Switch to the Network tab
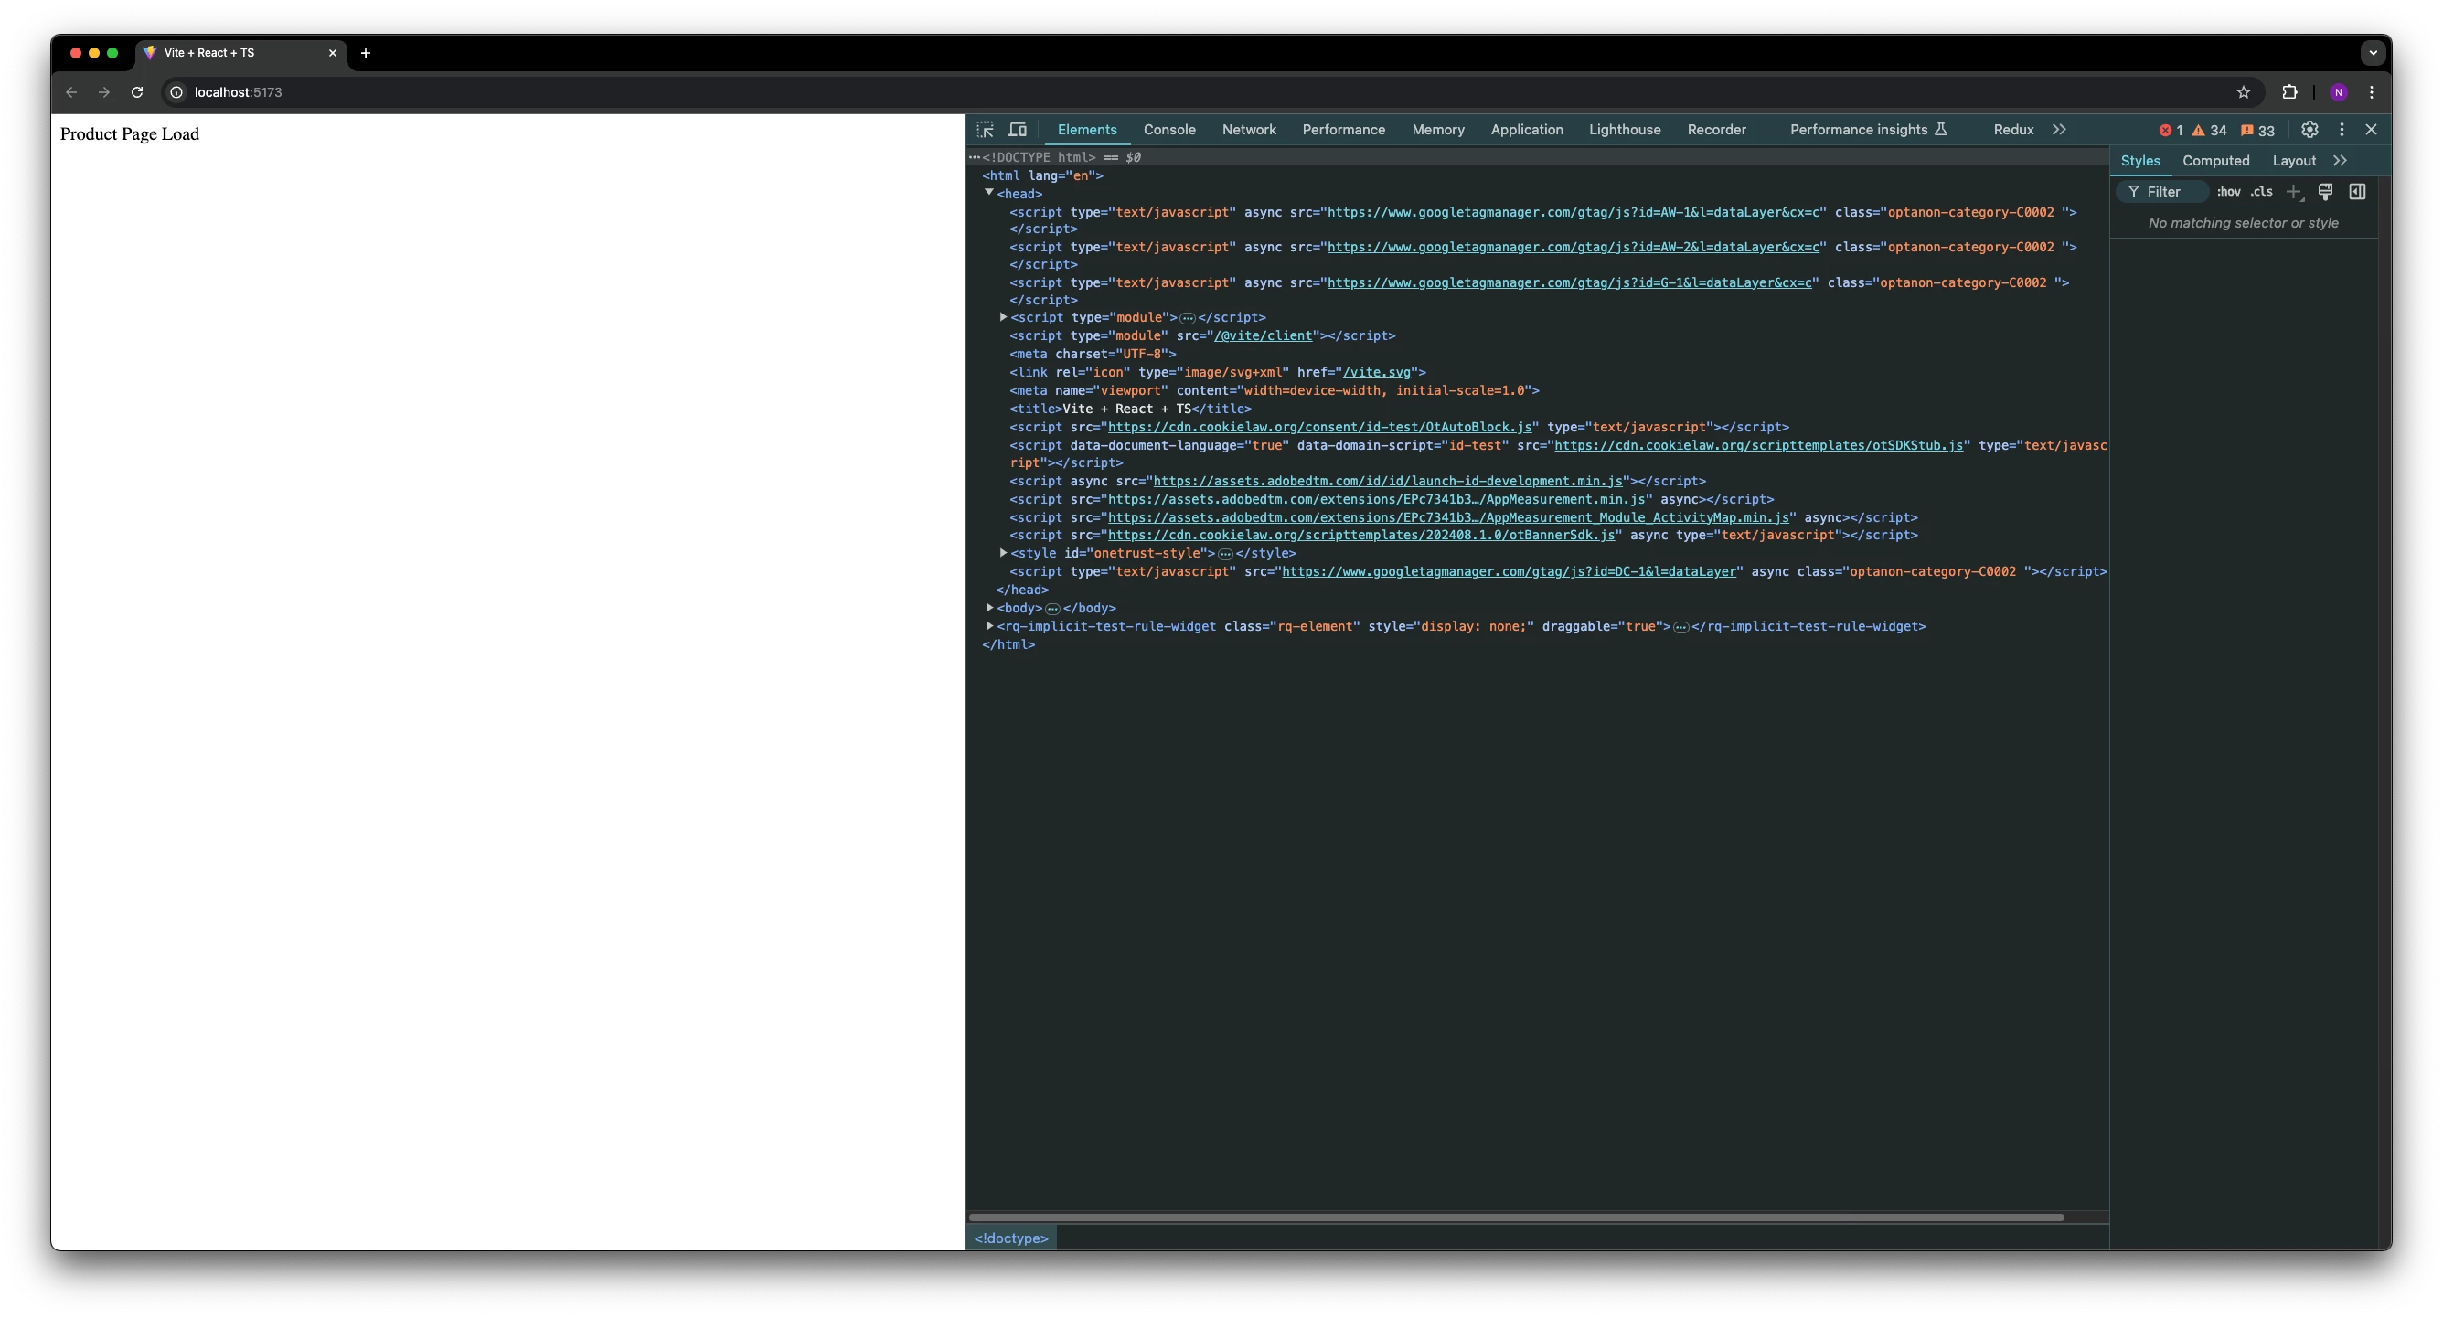The image size is (2443, 1318). (x=1248, y=130)
